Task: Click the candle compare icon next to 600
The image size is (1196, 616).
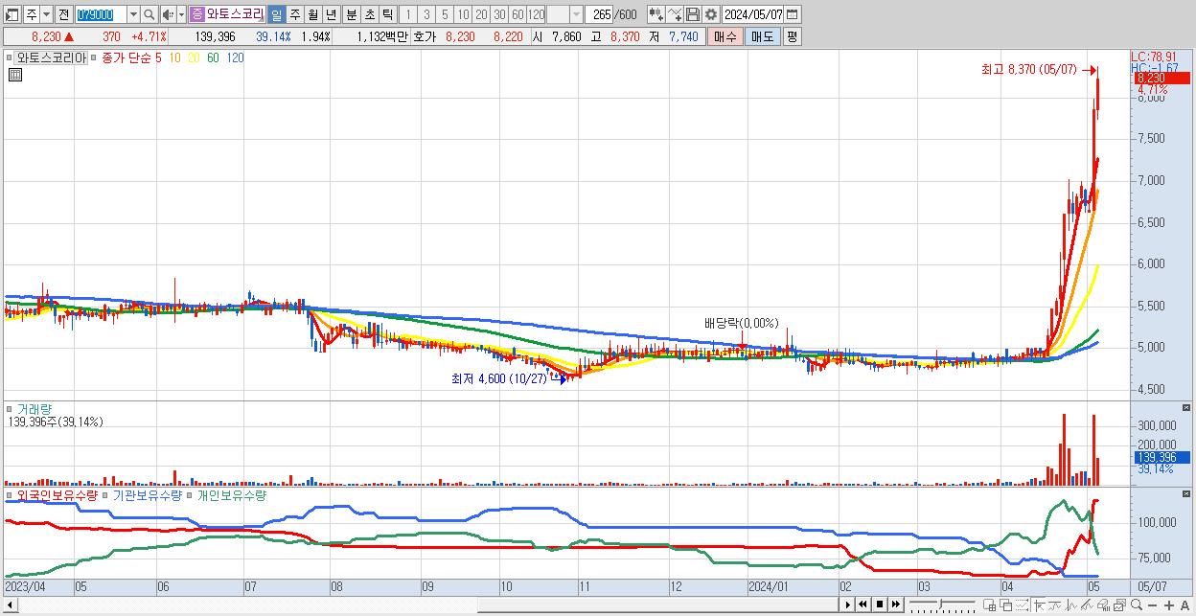Action: (x=655, y=14)
